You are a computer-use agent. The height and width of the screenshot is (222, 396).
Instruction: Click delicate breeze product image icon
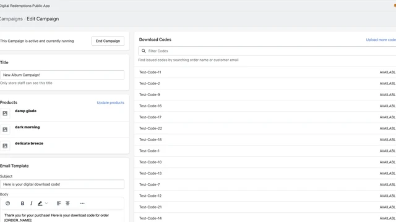(5, 146)
